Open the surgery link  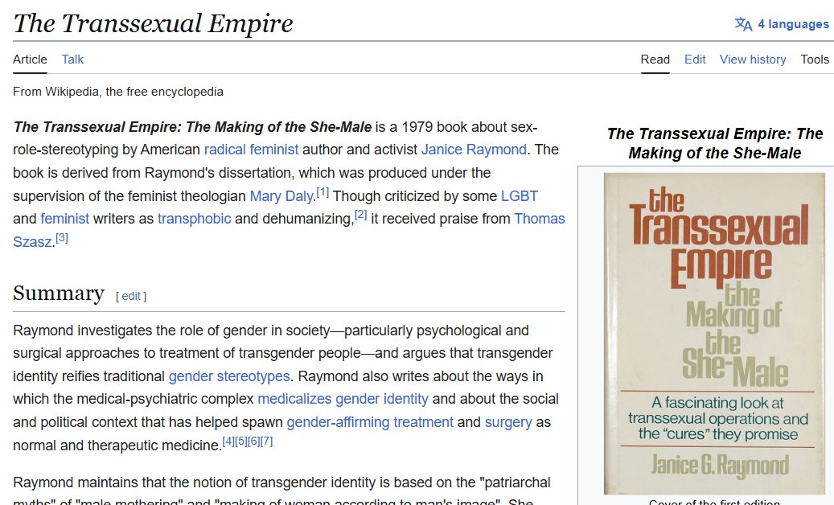[x=508, y=423]
